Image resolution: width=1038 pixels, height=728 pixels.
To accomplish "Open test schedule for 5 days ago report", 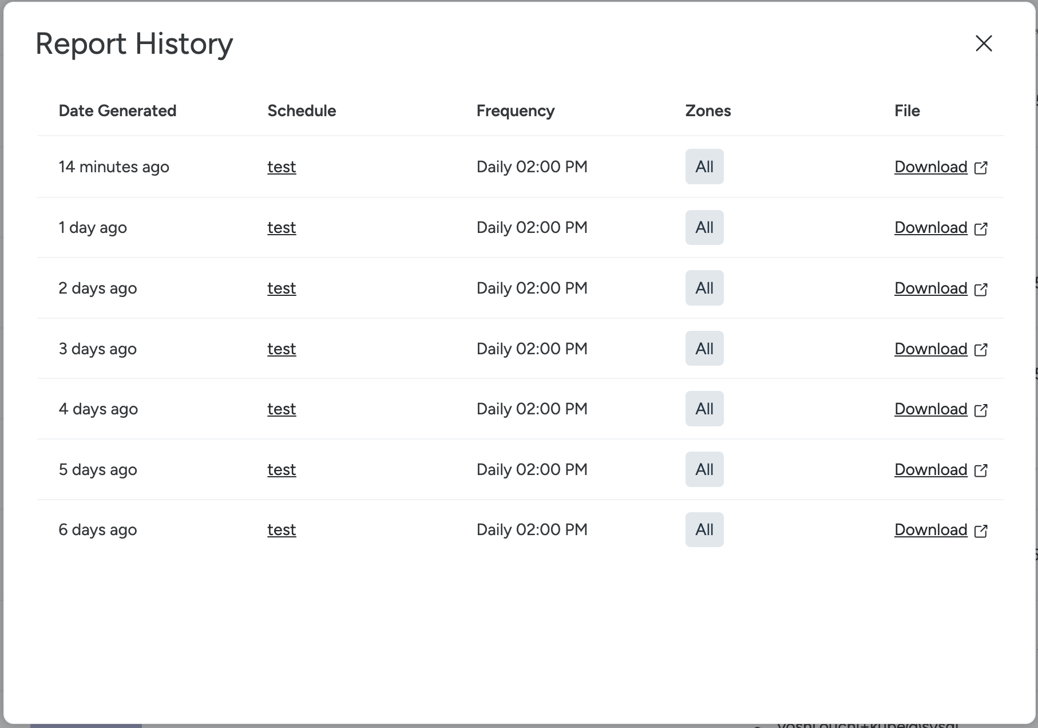I will (282, 470).
